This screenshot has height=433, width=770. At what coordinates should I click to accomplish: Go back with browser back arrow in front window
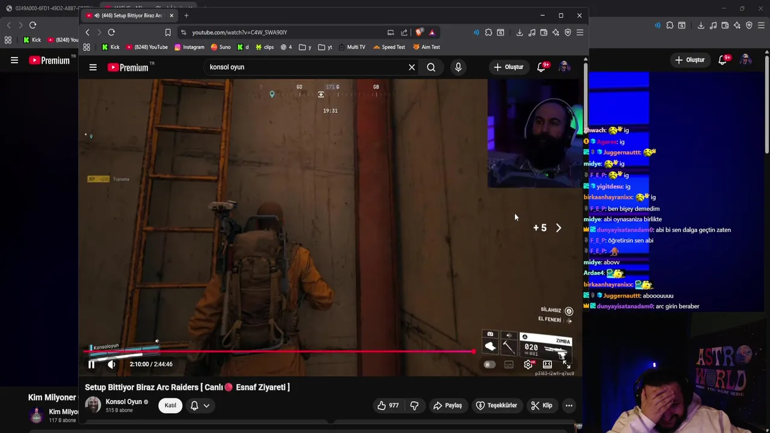pos(87,32)
